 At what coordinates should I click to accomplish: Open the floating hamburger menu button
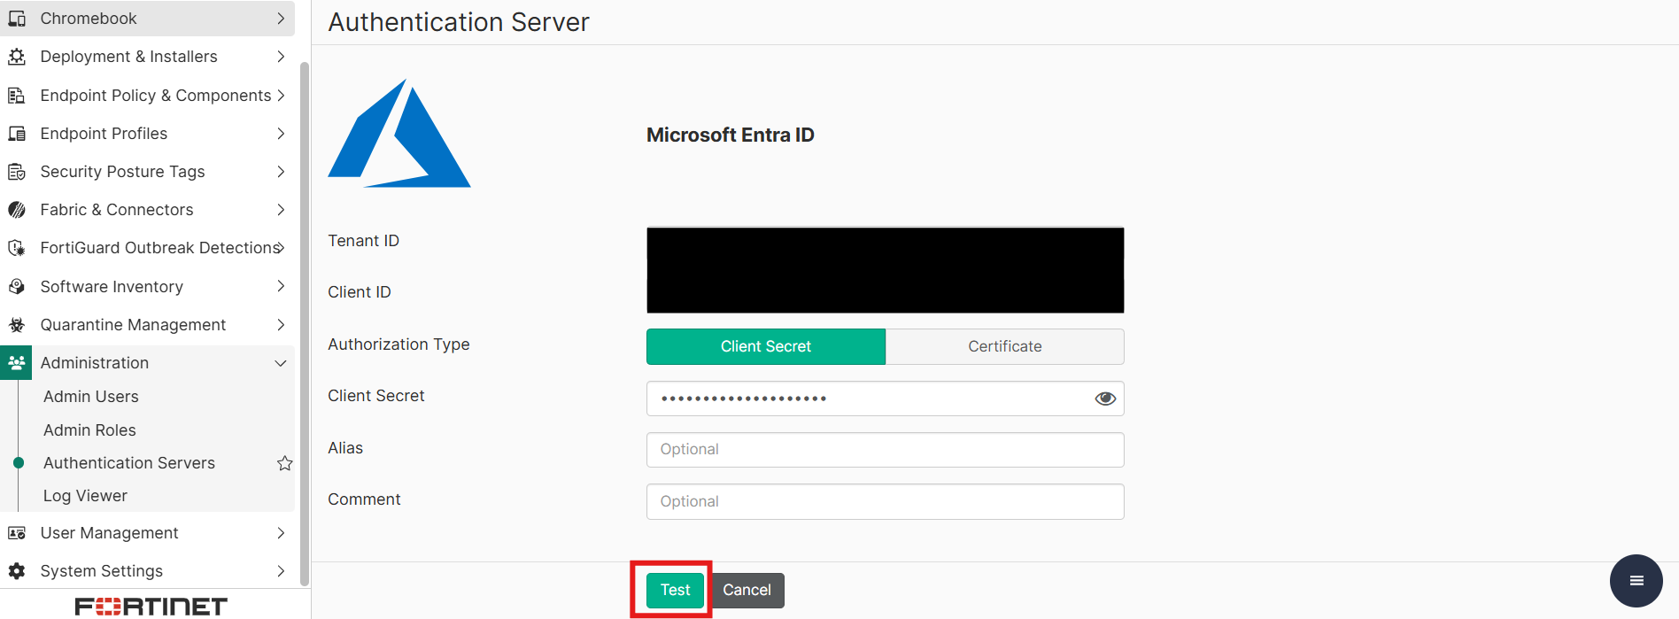1636,581
